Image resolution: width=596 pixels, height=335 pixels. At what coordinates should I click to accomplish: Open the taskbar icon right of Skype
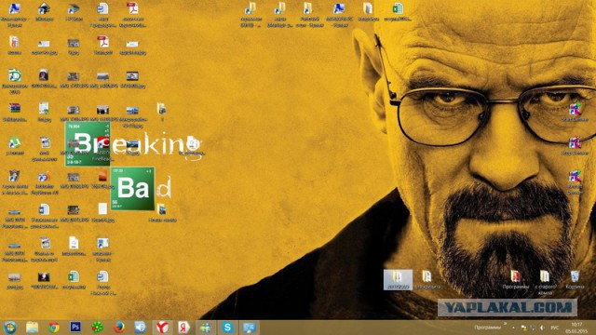coord(250,327)
